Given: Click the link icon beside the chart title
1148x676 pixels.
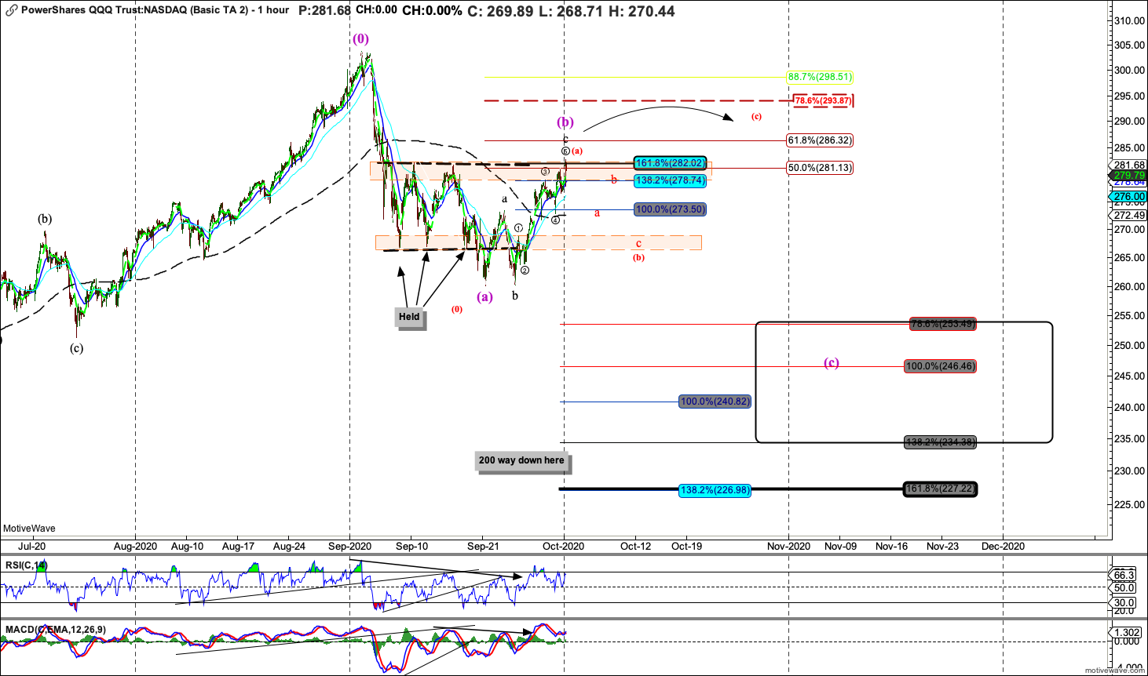Looking at the screenshot, I should (12, 11).
